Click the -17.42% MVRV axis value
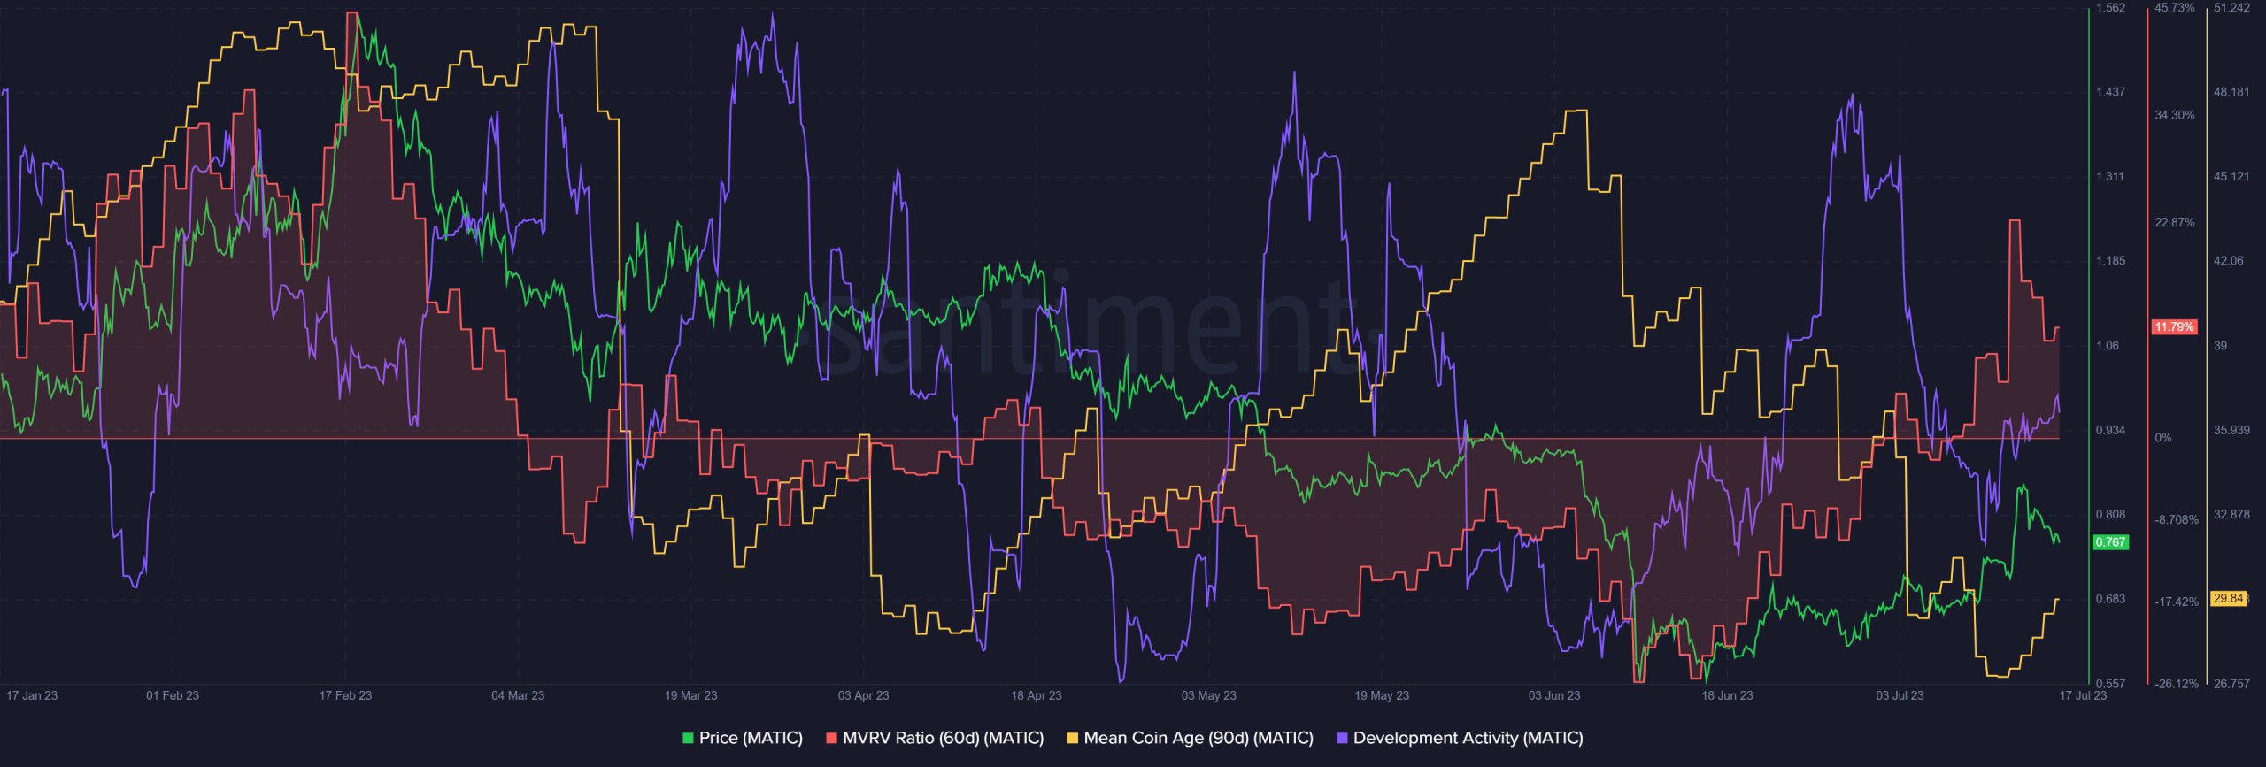This screenshot has width=2266, height=767. pyautogui.click(x=2176, y=602)
